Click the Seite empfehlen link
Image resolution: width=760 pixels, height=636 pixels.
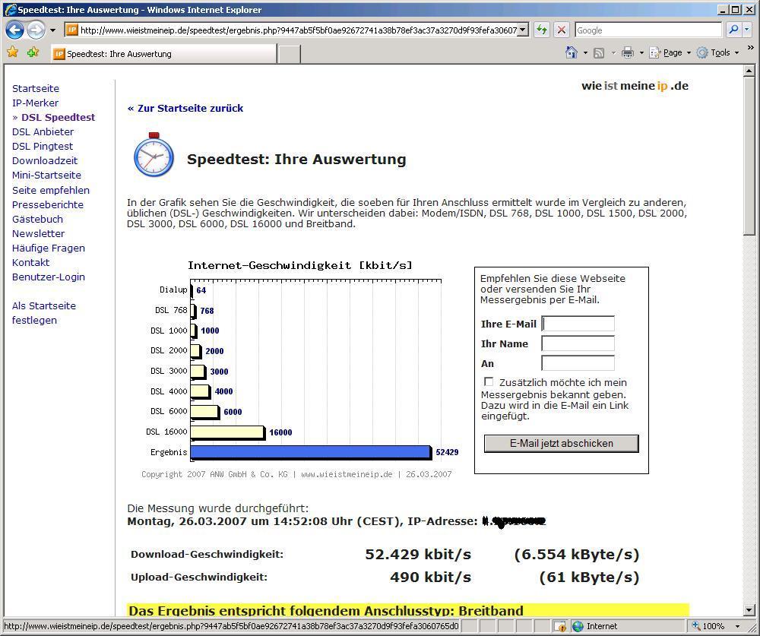point(51,190)
